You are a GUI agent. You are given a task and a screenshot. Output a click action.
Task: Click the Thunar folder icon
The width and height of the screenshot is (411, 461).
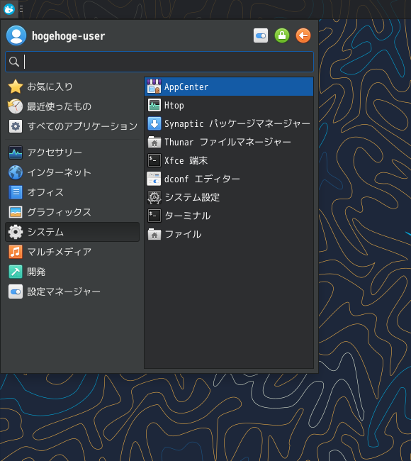pyautogui.click(x=154, y=142)
